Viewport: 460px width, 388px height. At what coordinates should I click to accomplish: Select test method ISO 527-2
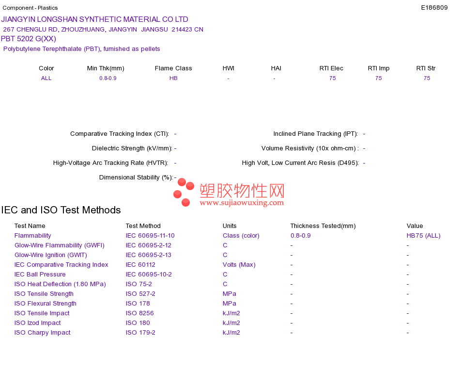coord(140,293)
